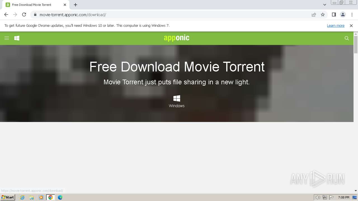The image size is (358, 201).
Task: Launch Internet Explorer from the taskbar
Action: click(22, 197)
